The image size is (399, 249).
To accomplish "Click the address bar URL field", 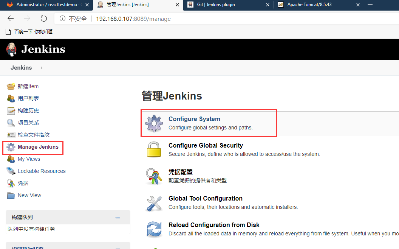I will click(x=226, y=19).
